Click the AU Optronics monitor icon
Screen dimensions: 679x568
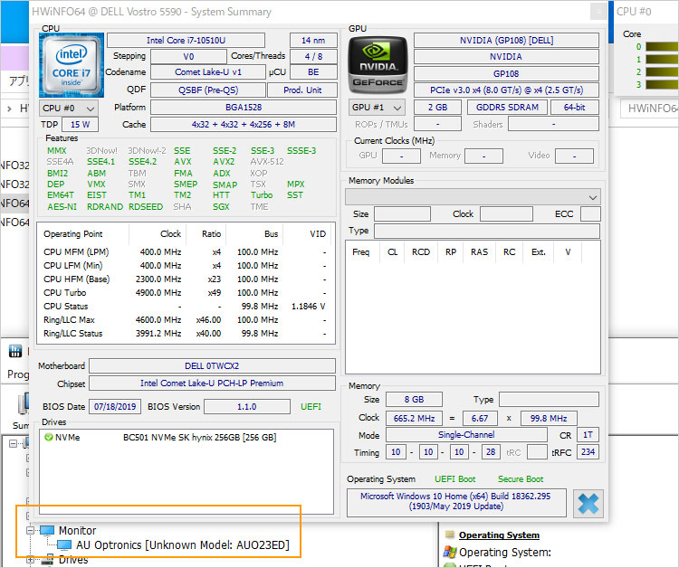click(64, 545)
